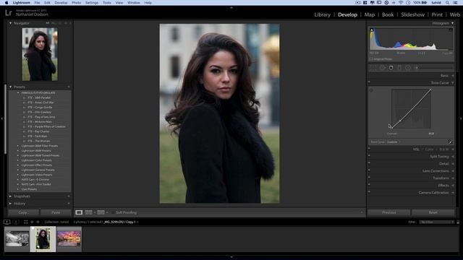Toggle the Lens Corrections panel switch
463x260 pixels.
pyautogui.click(x=369, y=170)
